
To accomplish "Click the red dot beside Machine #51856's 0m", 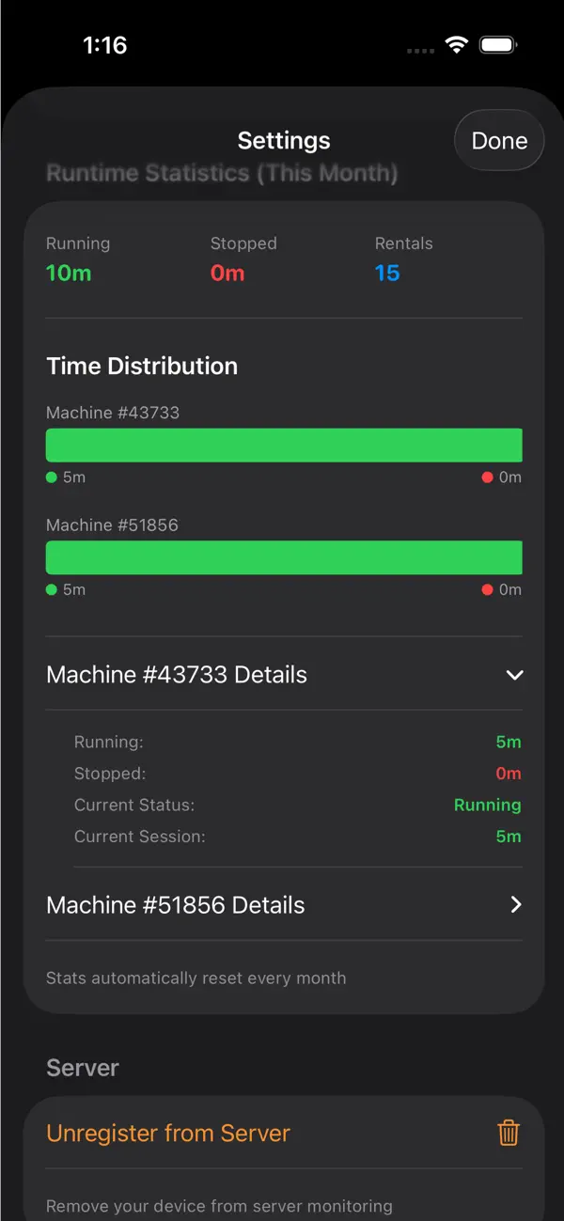I will click(x=488, y=589).
